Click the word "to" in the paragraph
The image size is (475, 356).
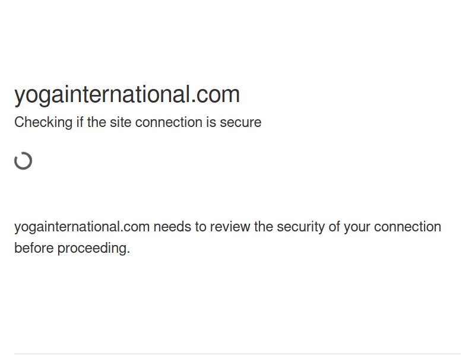[x=200, y=227]
